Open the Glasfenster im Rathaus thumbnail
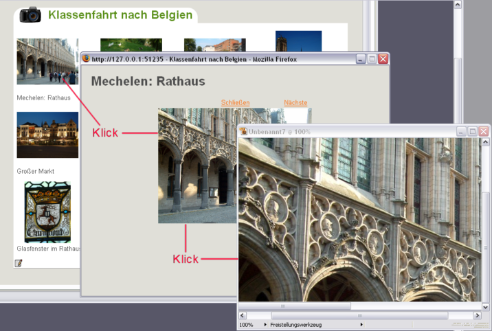492x331 pixels. (47, 212)
